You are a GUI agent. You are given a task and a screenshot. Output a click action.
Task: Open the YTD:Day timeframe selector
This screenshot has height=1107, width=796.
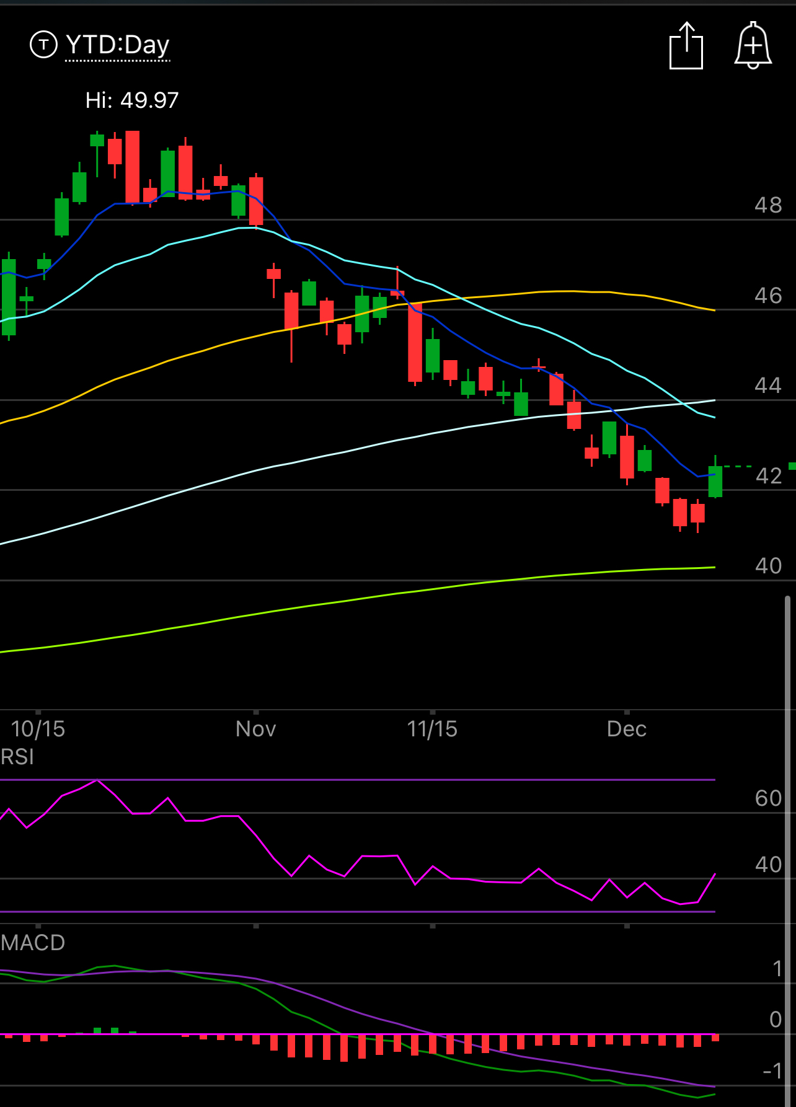[x=118, y=45]
